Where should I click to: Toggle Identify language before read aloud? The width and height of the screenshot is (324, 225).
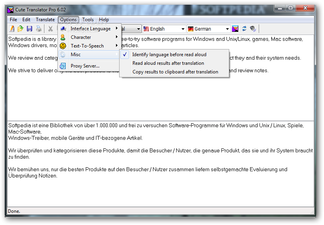174,55
